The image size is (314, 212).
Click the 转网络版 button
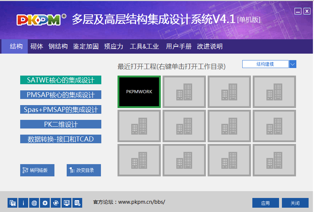tap(37, 170)
